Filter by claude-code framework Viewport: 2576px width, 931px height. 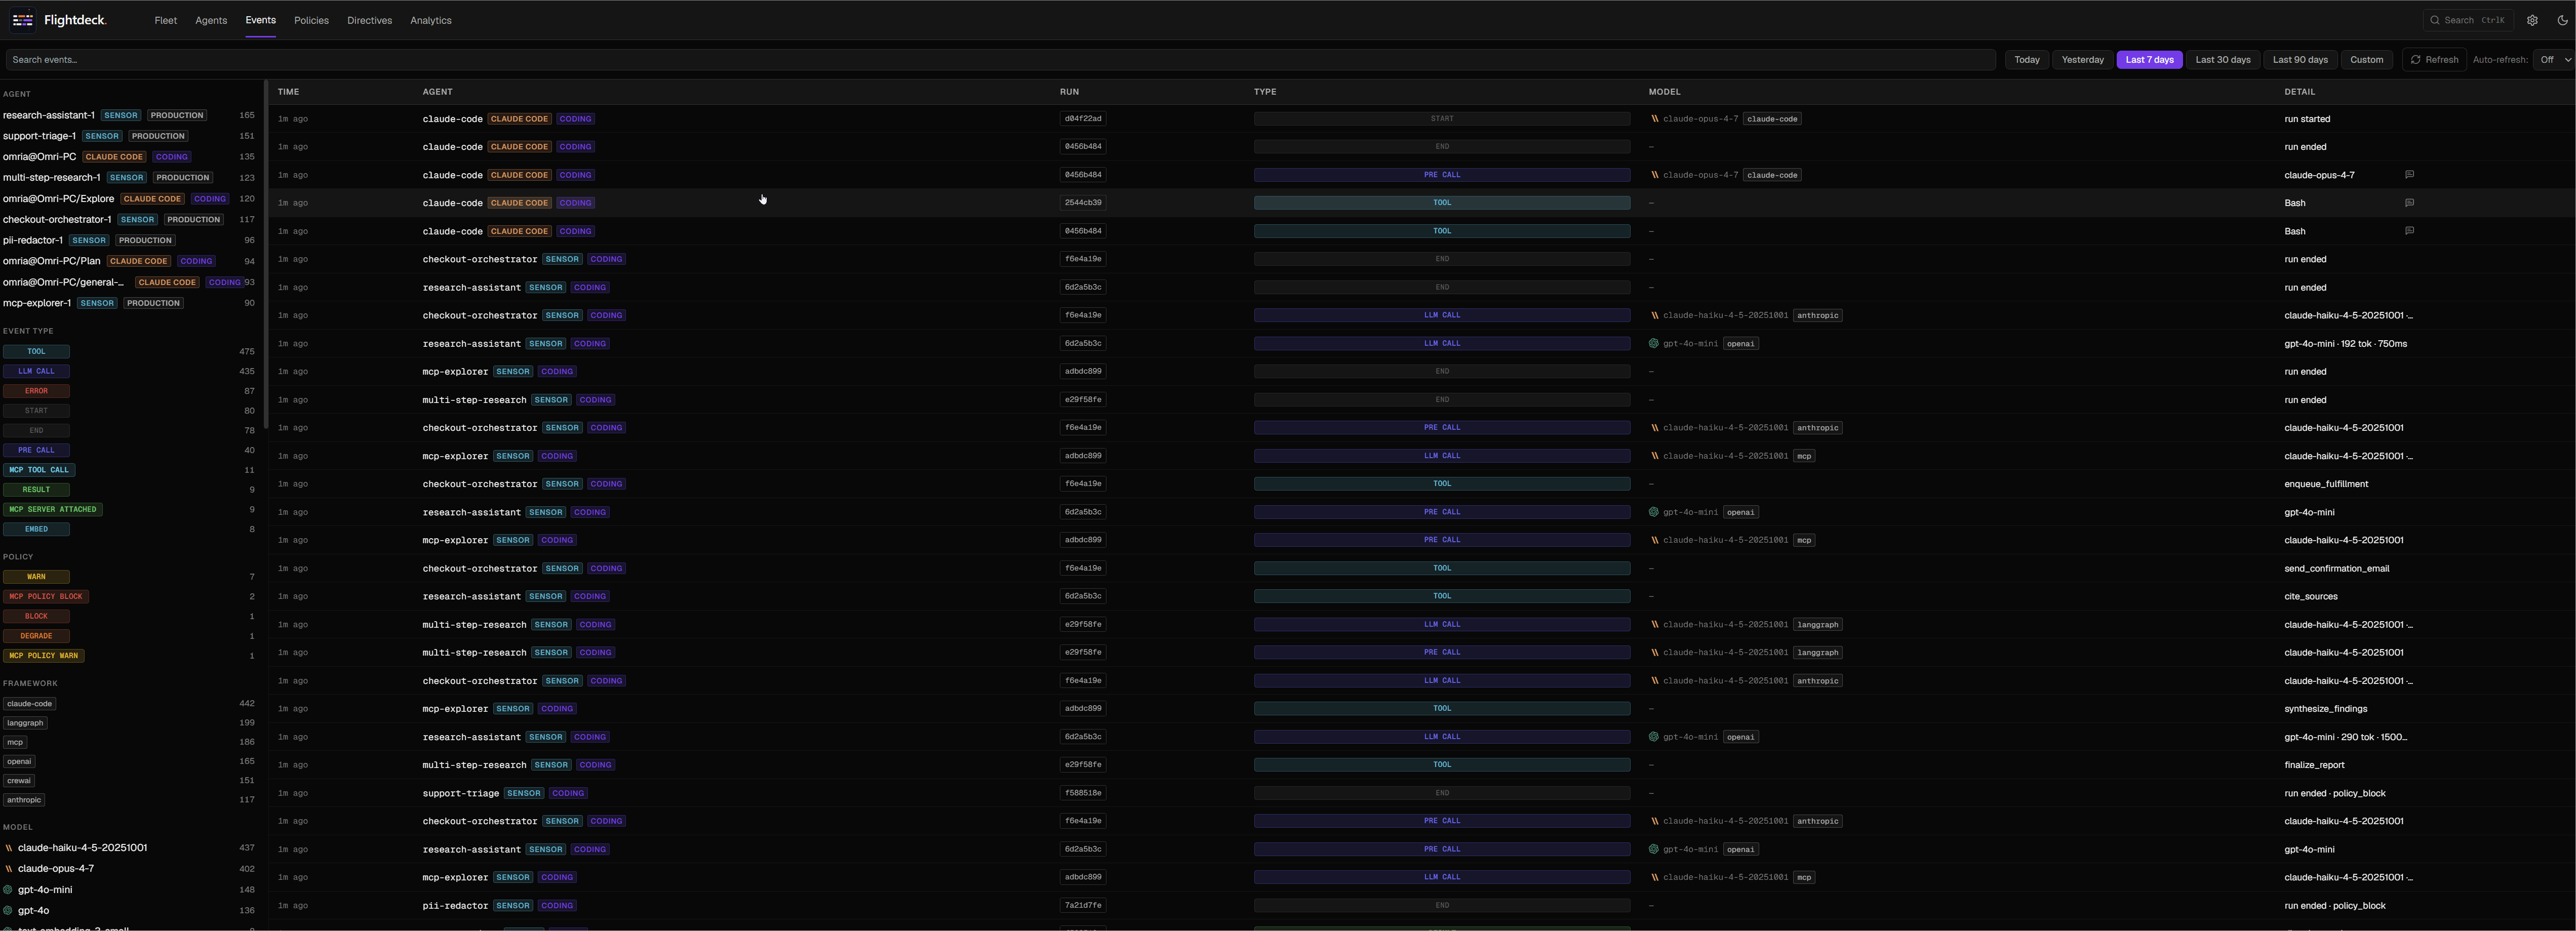coord(29,704)
